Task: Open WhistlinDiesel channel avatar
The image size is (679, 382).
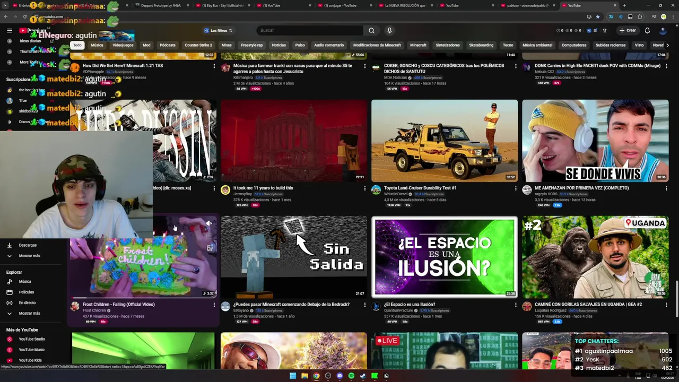Action: click(x=376, y=190)
